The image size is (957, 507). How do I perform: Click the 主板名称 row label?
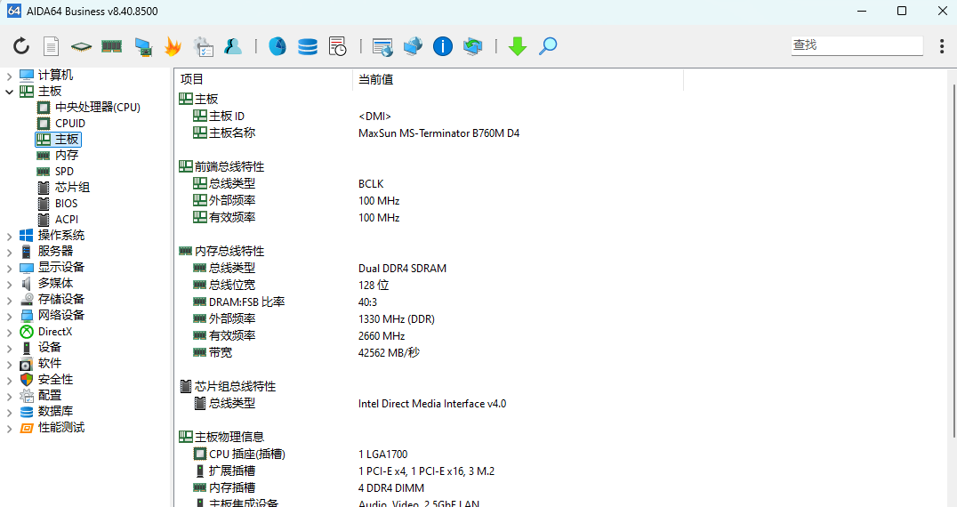point(232,133)
